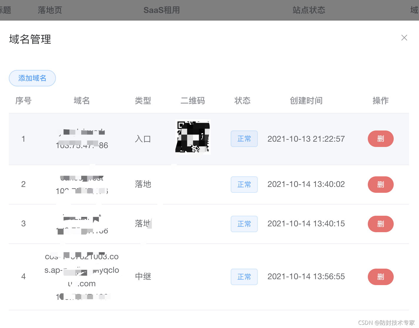The image size is (419, 328).
Task: Click the 正常 status badge on row 4
Action: click(244, 277)
